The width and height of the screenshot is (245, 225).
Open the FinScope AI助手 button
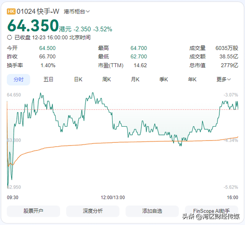click(x=212, y=211)
